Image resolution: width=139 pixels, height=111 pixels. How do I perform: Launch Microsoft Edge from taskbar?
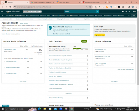pos(39,109)
